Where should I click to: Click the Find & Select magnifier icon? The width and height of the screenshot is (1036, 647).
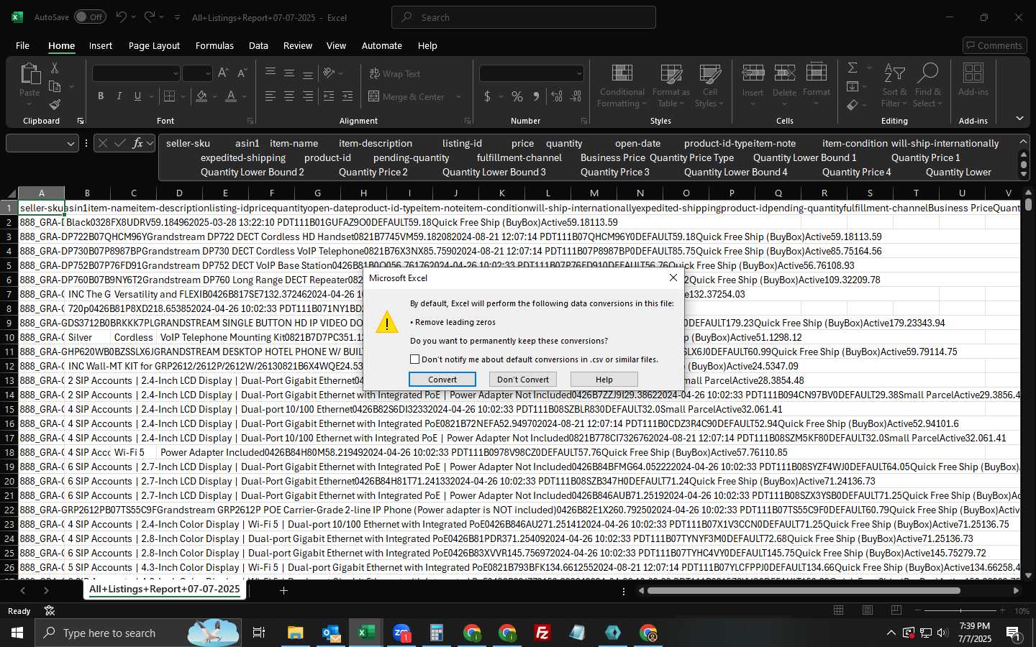pos(928,73)
